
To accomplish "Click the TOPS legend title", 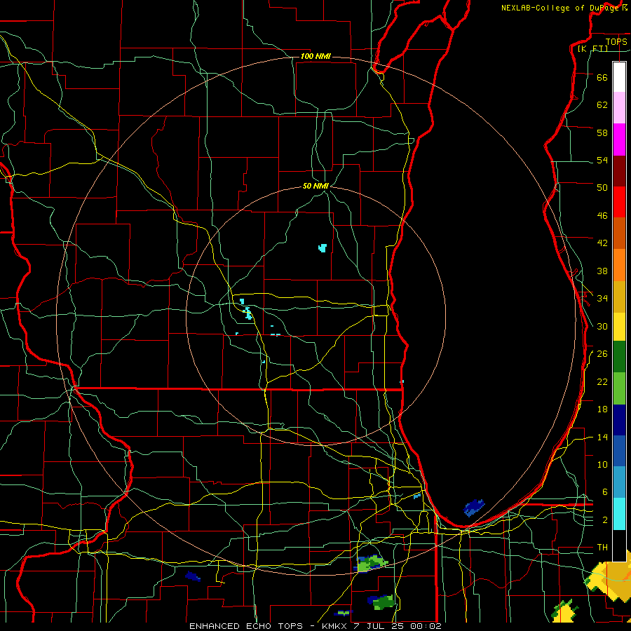I will [x=616, y=42].
